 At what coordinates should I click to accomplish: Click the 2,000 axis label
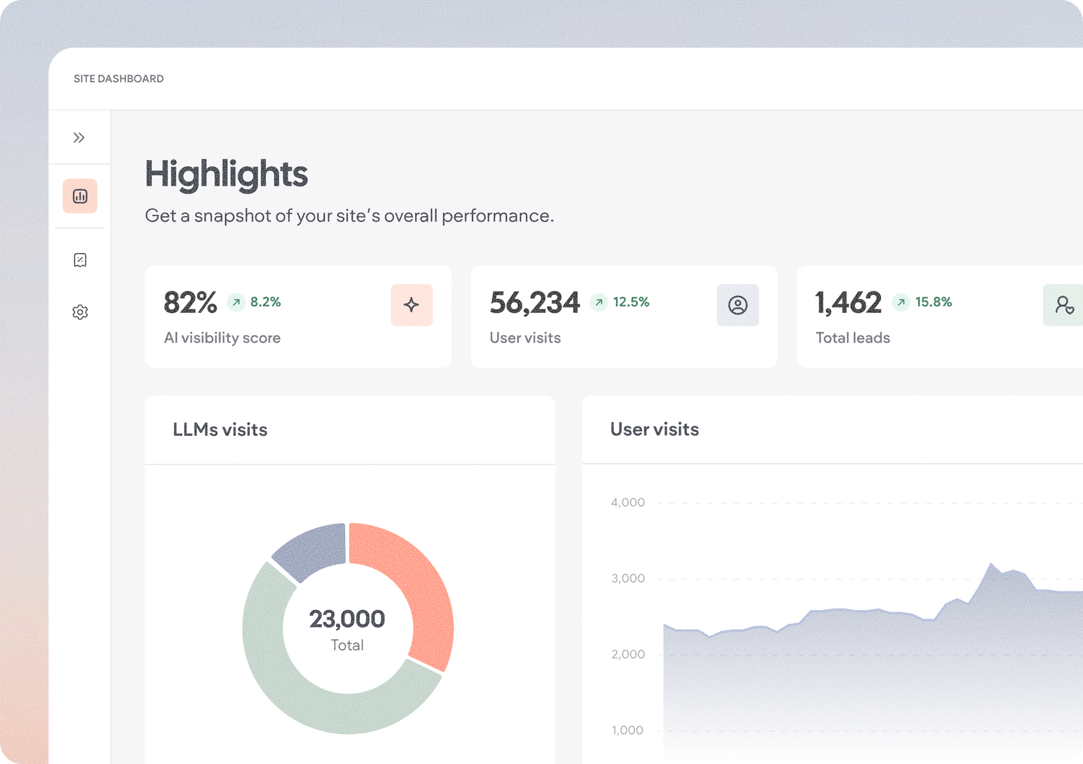628,655
